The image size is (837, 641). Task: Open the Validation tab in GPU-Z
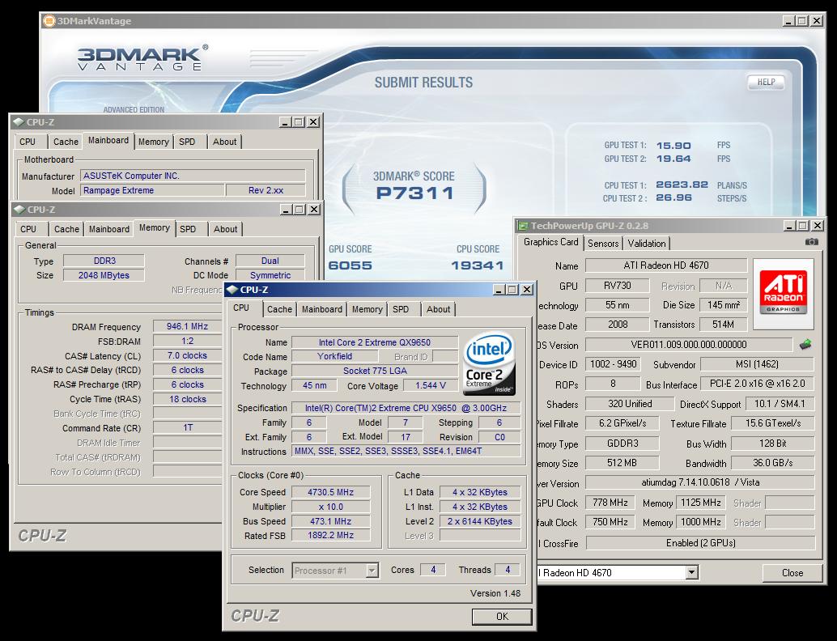click(647, 244)
